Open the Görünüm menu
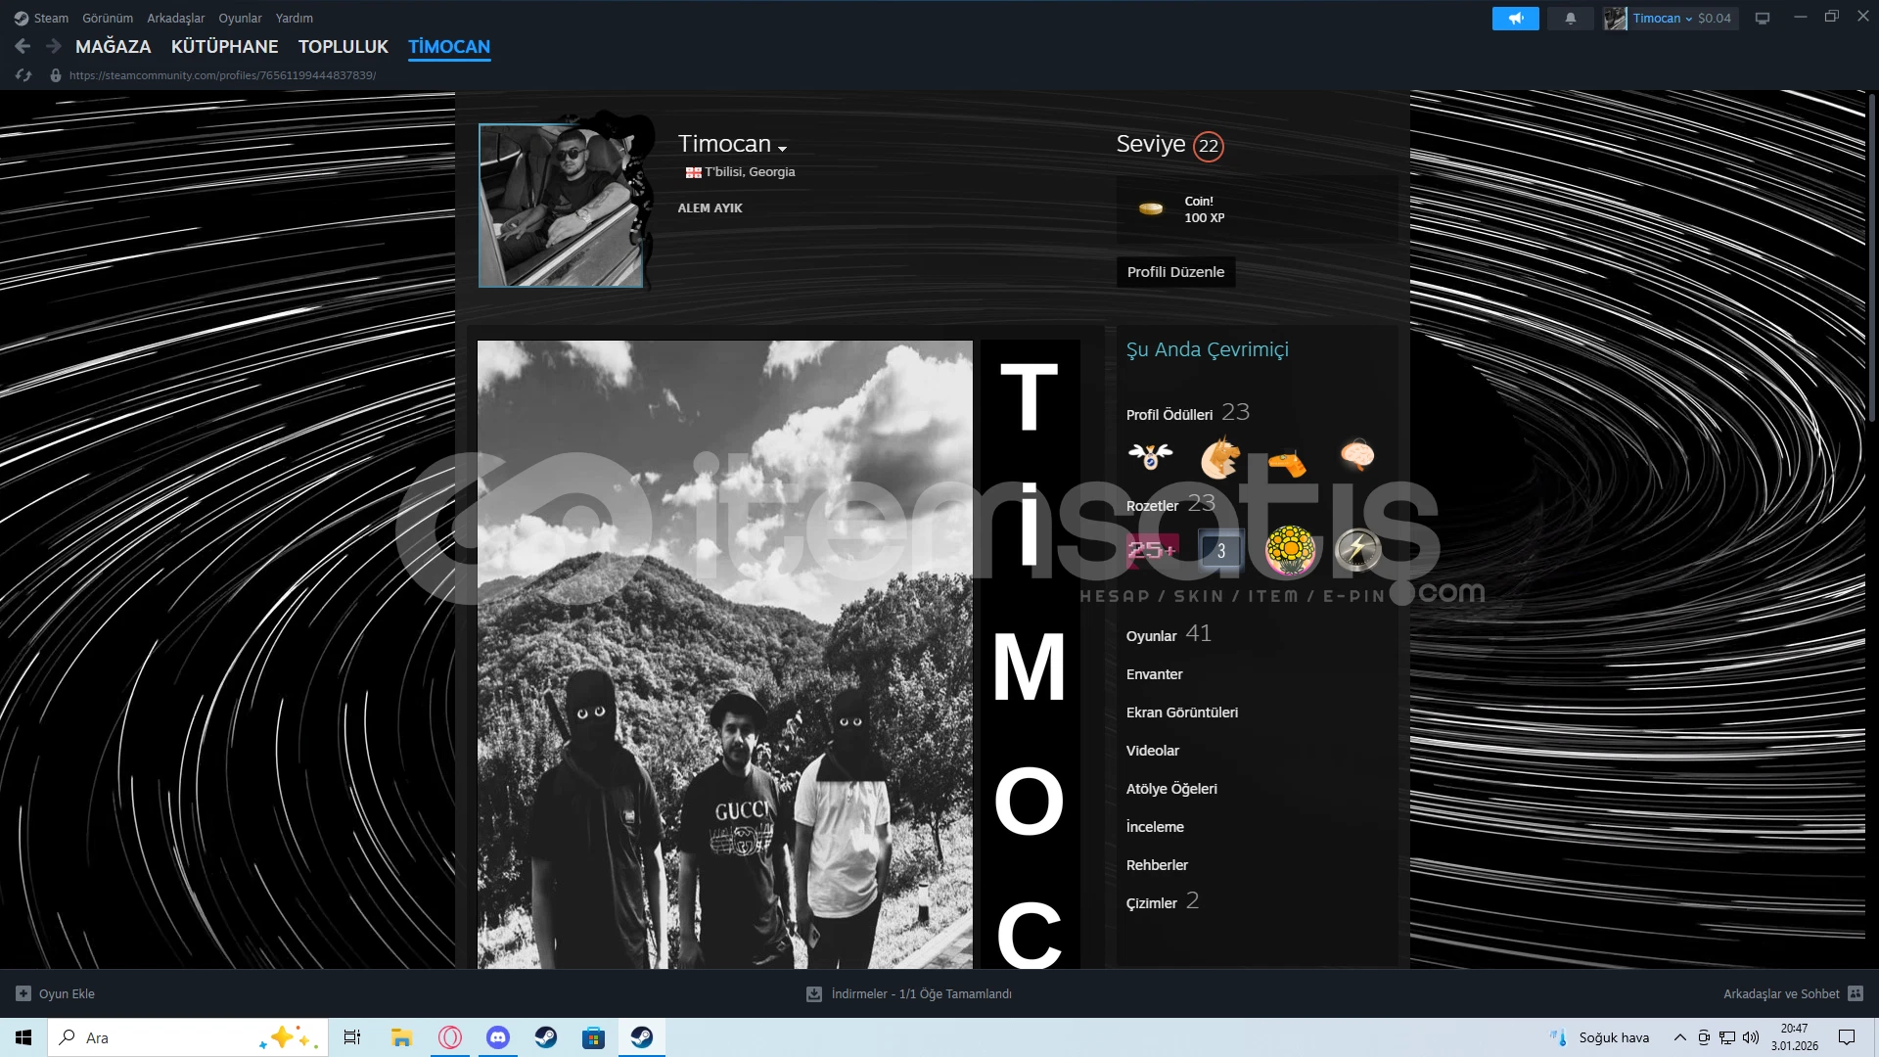The height and width of the screenshot is (1057, 1879). 108,18
